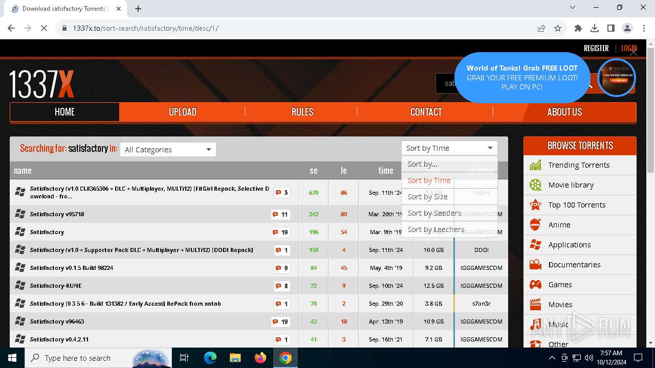
Task: Stop loading the page
Action: click(44, 28)
